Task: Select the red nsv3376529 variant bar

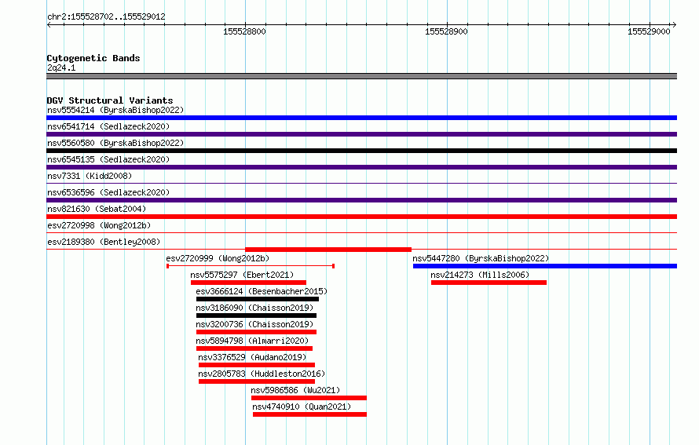Action: [x=257, y=365]
